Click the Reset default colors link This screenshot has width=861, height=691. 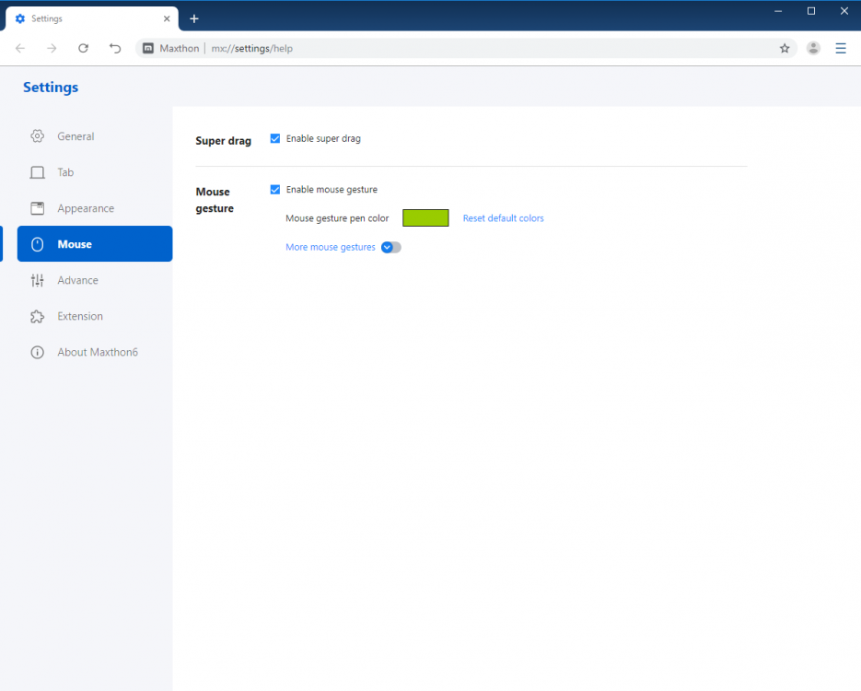(x=503, y=218)
